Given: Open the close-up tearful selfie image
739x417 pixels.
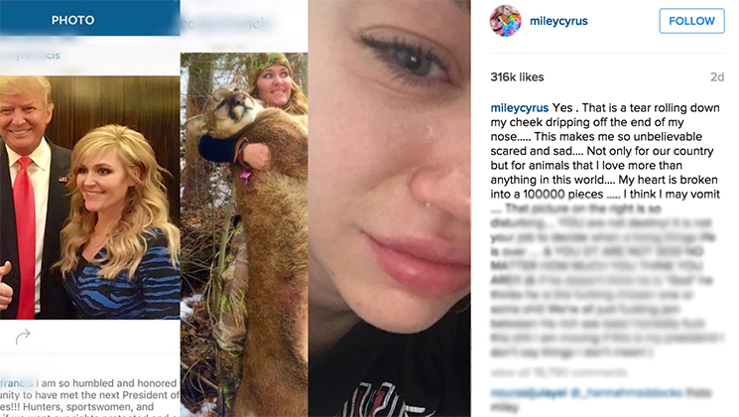Looking at the screenshot, I should [x=390, y=208].
